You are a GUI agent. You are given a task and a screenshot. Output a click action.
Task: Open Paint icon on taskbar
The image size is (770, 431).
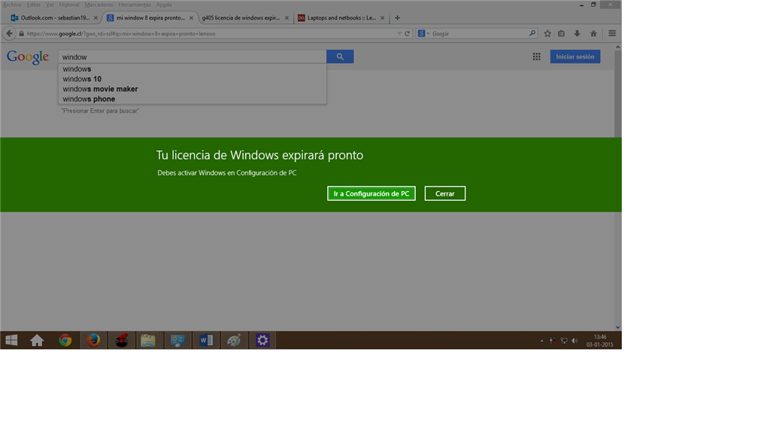(234, 340)
